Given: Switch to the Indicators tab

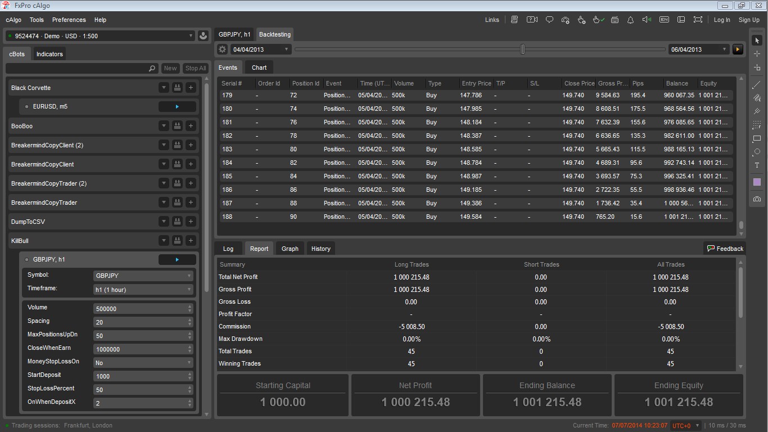Looking at the screenshot, I should (x=49, y=54).
